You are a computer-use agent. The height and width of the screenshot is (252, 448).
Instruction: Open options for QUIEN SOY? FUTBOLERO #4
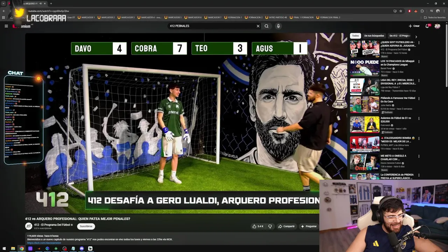click(x=419, y=43)
